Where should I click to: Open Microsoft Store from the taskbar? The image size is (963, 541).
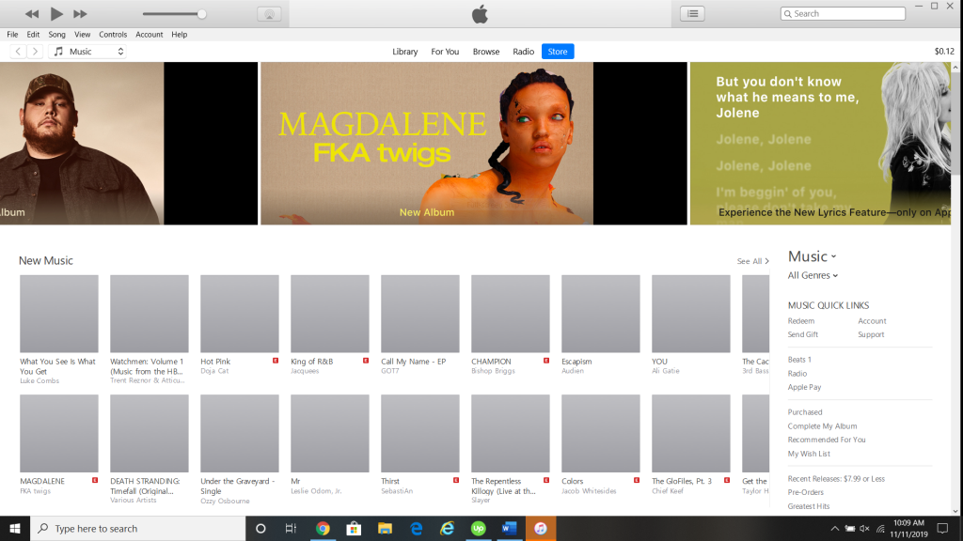point(354,528)
